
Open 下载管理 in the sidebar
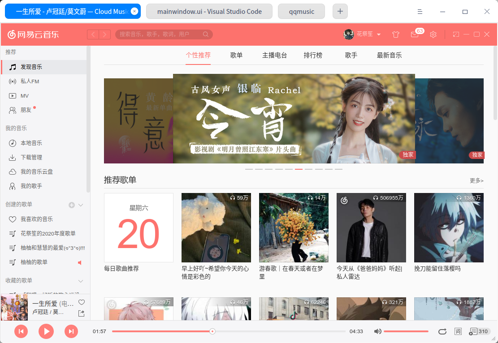click(44, 157)
